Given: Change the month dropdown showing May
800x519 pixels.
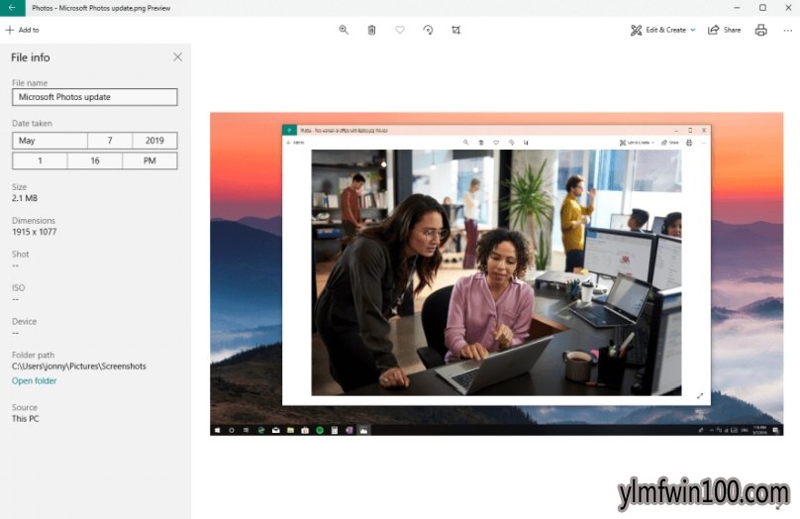Looking at the screenshot, I should [x=50, y=141].
